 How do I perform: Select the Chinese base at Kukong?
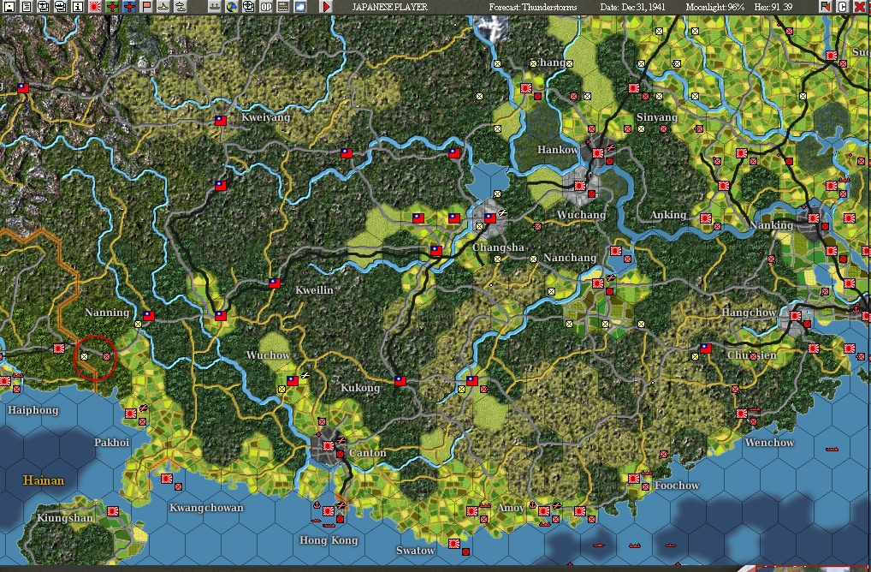pyautogui.click(x=400, y=381)
